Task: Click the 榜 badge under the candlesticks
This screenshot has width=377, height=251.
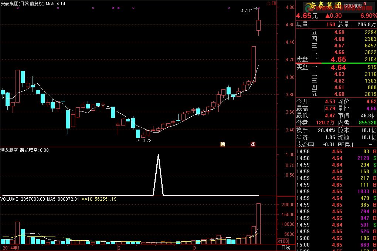Action: pyautogui.click(x=223, y=144)
